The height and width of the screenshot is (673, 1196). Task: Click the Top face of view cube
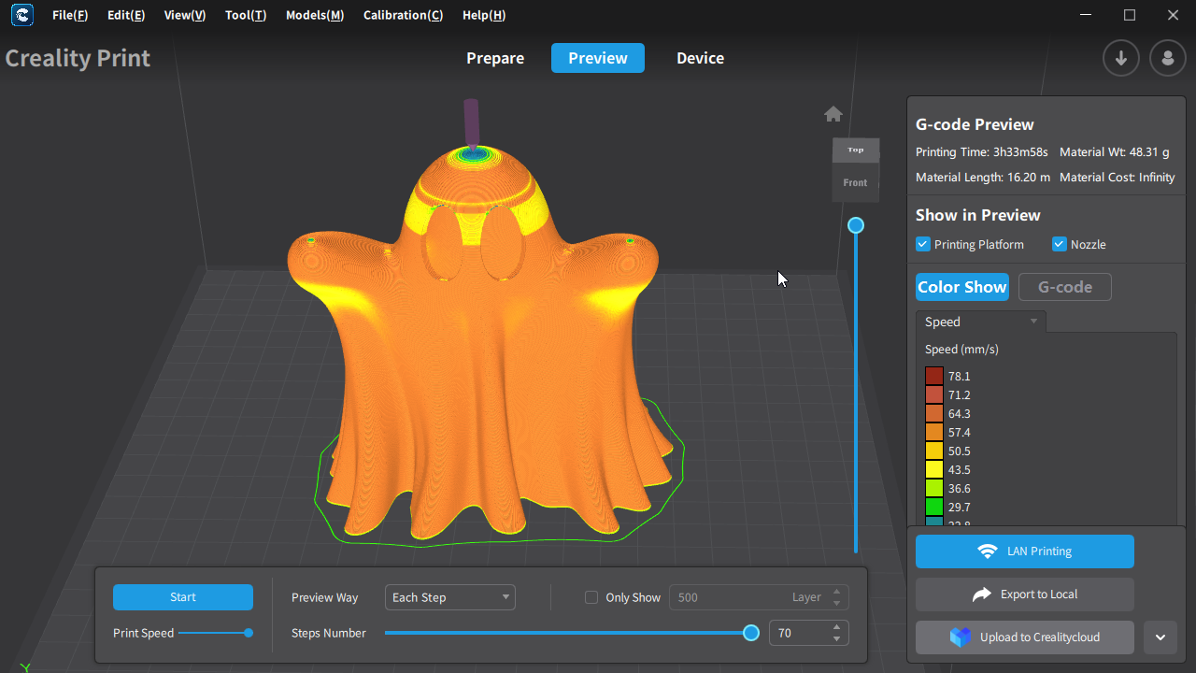coord(855,150)
